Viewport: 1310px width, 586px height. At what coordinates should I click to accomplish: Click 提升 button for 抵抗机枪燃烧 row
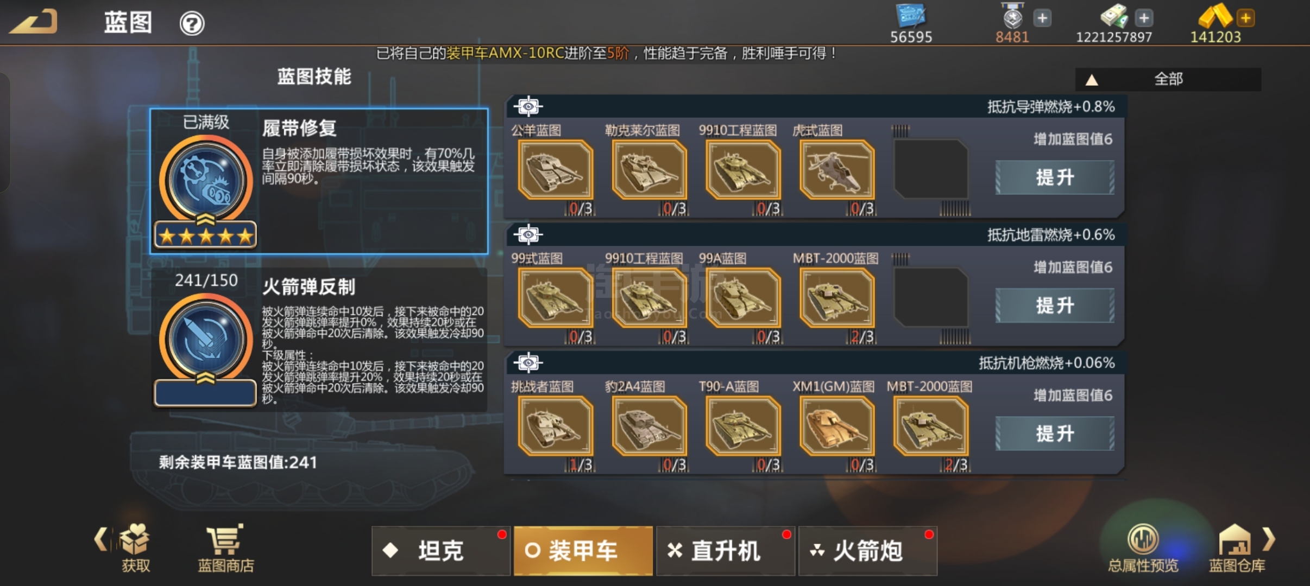(1055, 434)
